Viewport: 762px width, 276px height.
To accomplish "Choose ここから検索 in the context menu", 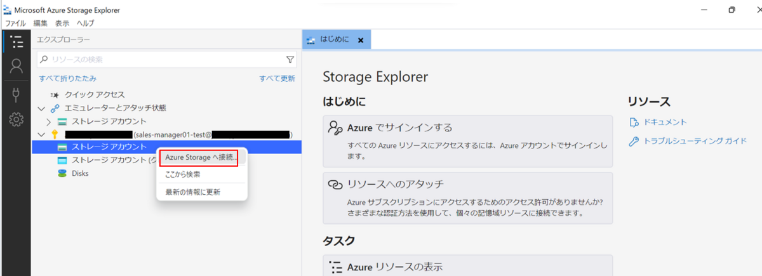I will [x=201, y=174].
